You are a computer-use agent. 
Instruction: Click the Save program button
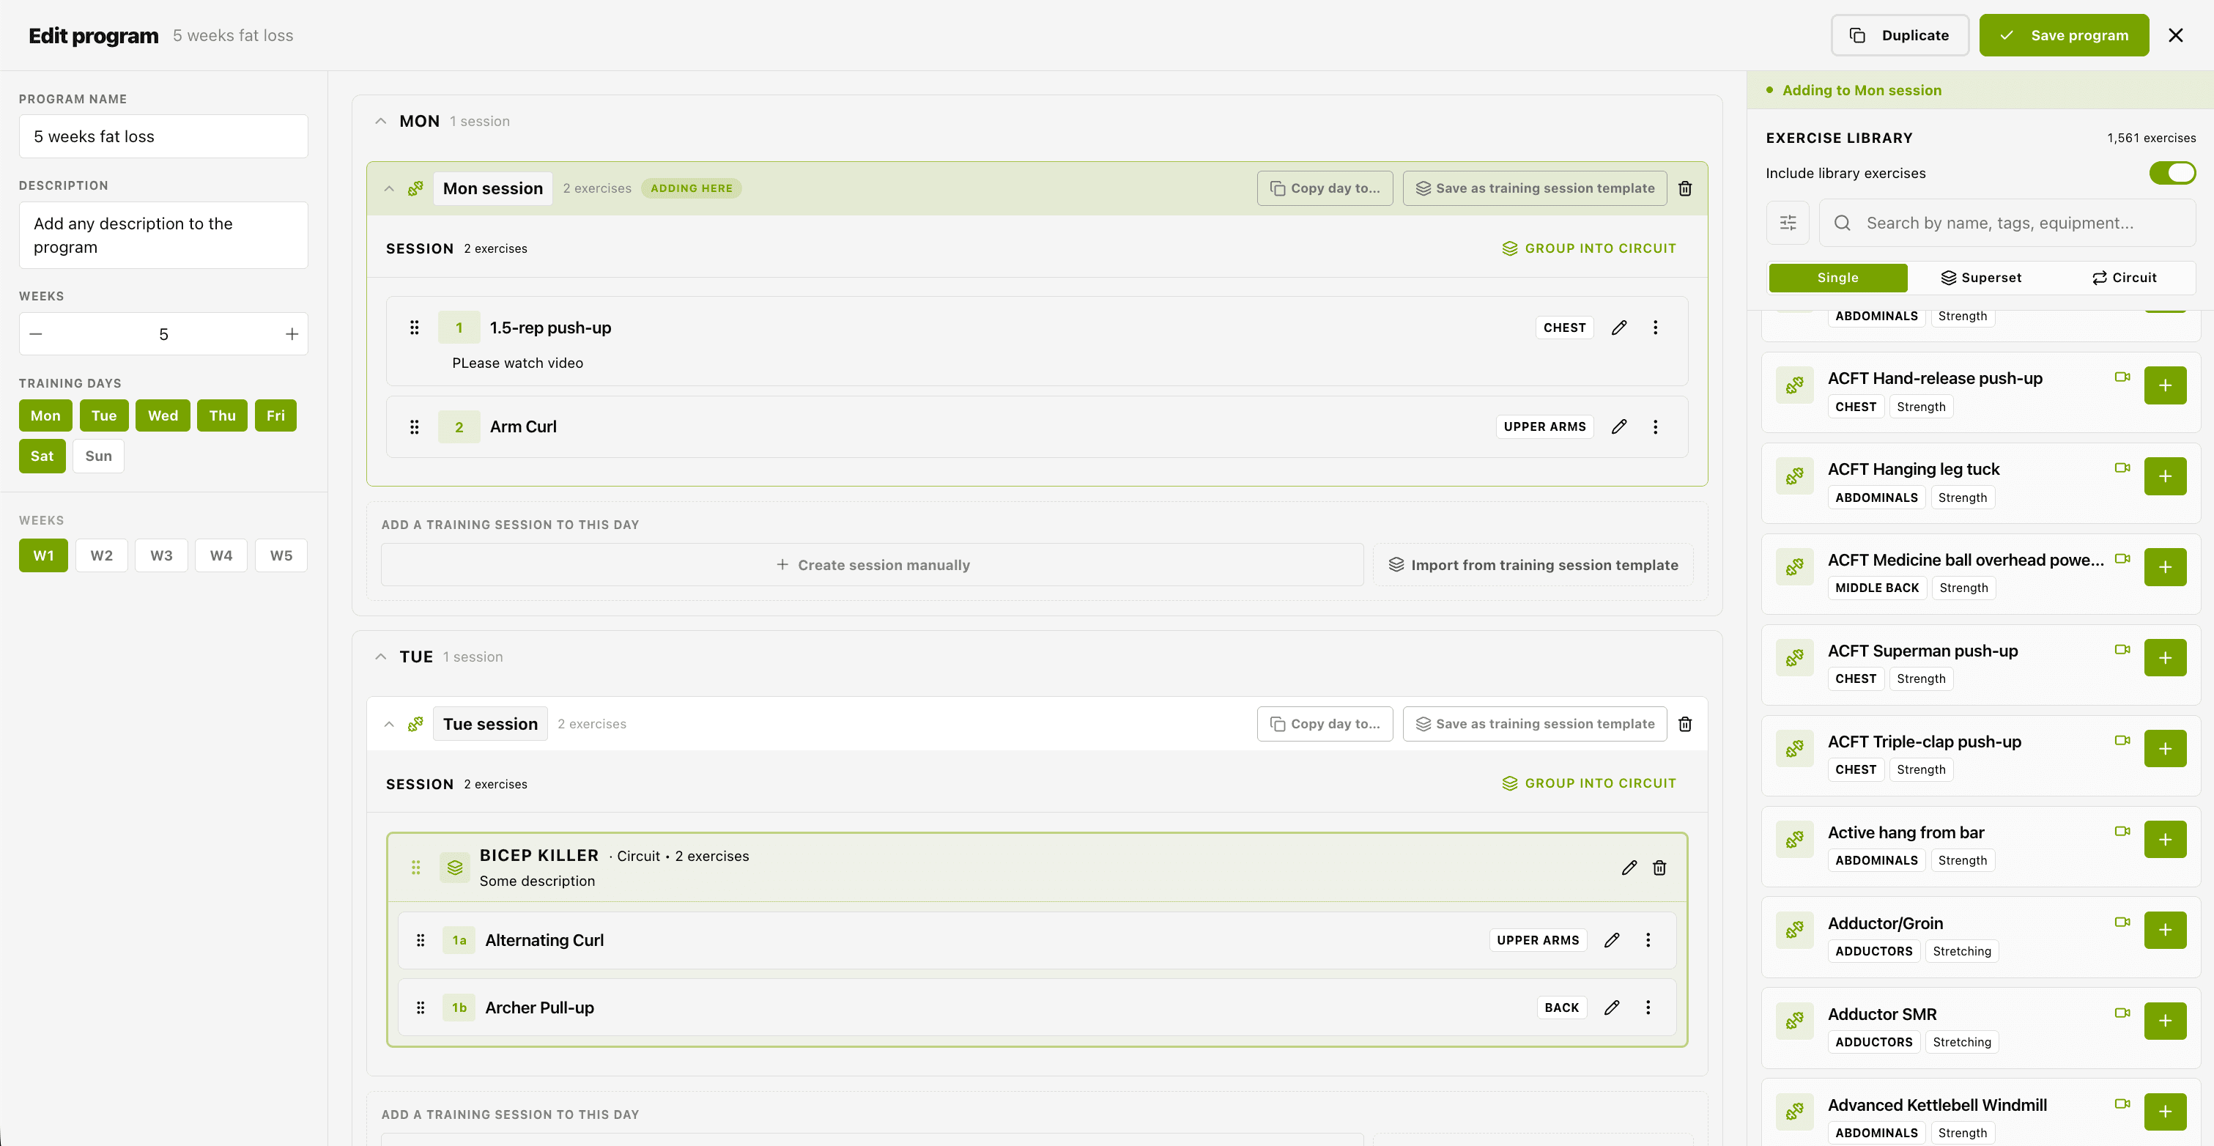coord(2064,35)
